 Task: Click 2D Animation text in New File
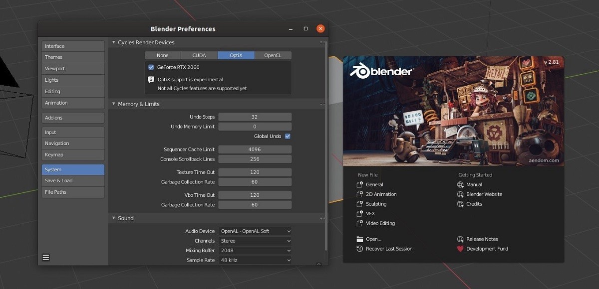[x=381, y=194]
